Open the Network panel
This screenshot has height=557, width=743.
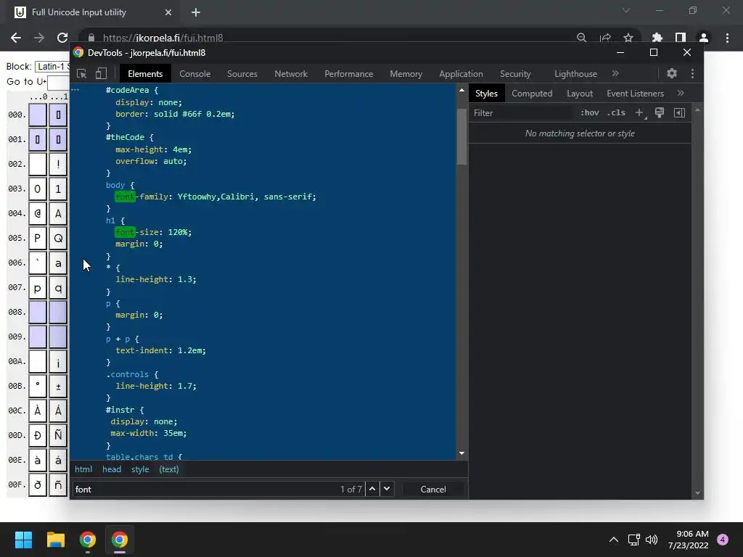coord(291,74)
